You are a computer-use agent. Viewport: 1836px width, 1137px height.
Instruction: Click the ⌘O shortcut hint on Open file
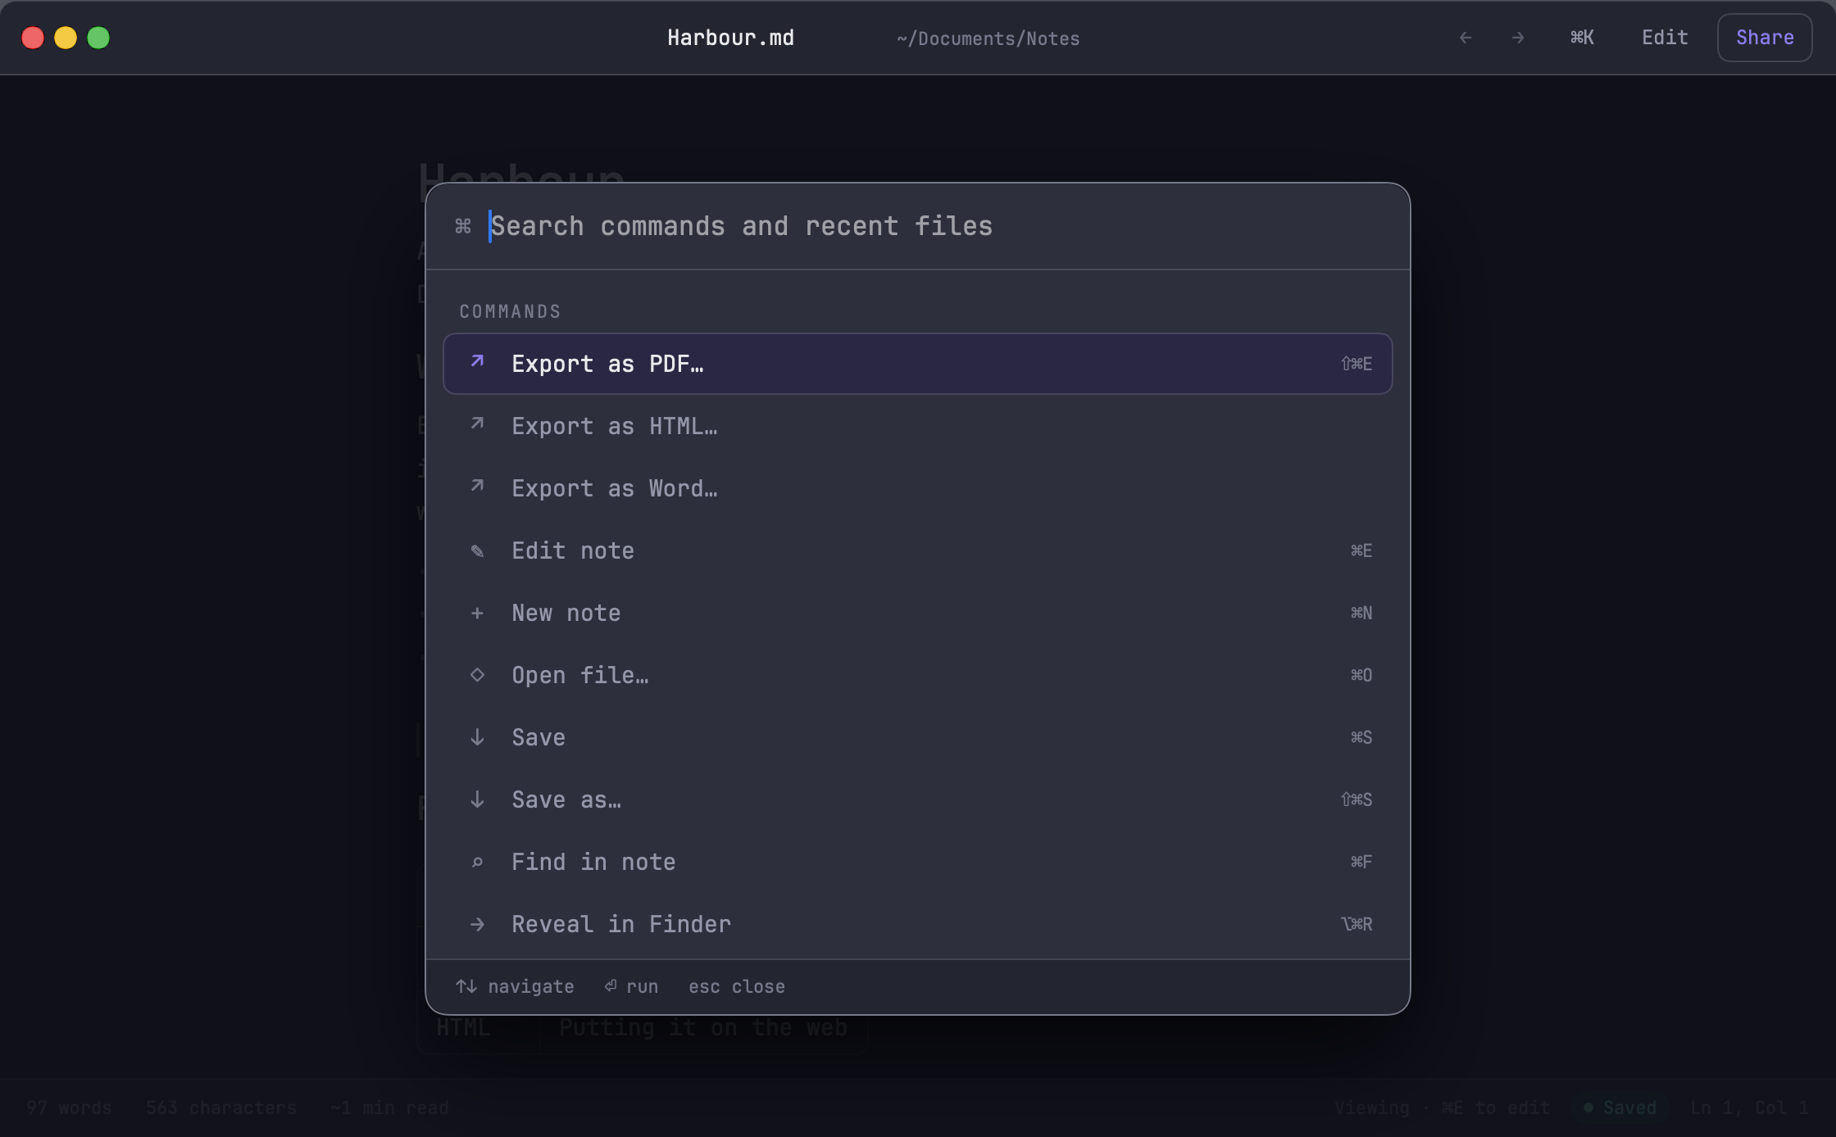tap(1361, 675)
